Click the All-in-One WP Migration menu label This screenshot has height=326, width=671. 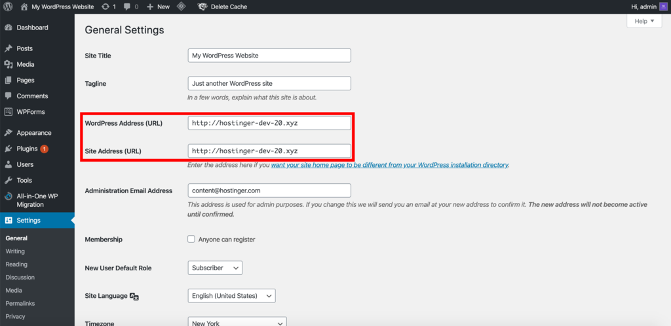pyautogui.click(x=37, y=200)
